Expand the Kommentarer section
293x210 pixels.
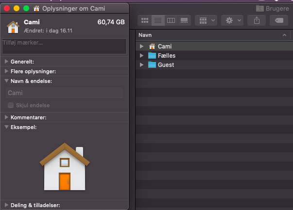[x=6, y=117]
